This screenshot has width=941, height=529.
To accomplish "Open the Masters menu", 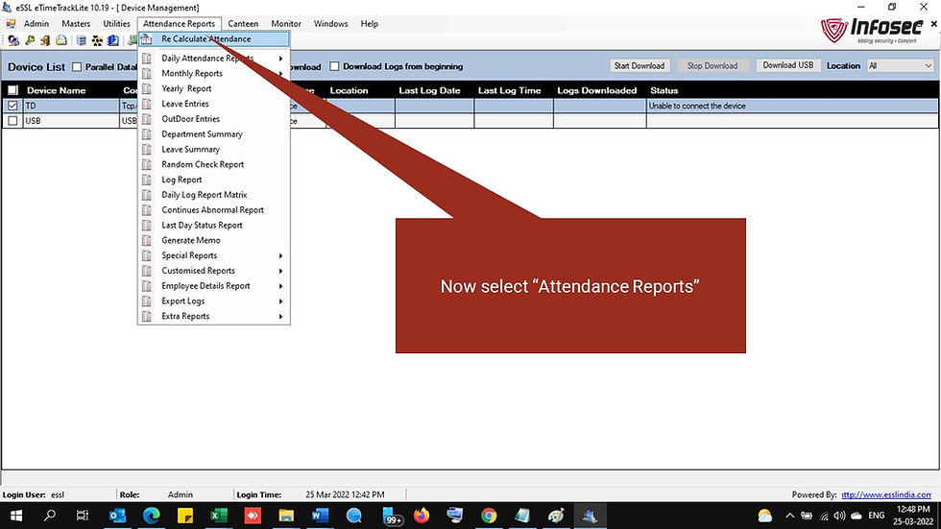I will 76,24.
